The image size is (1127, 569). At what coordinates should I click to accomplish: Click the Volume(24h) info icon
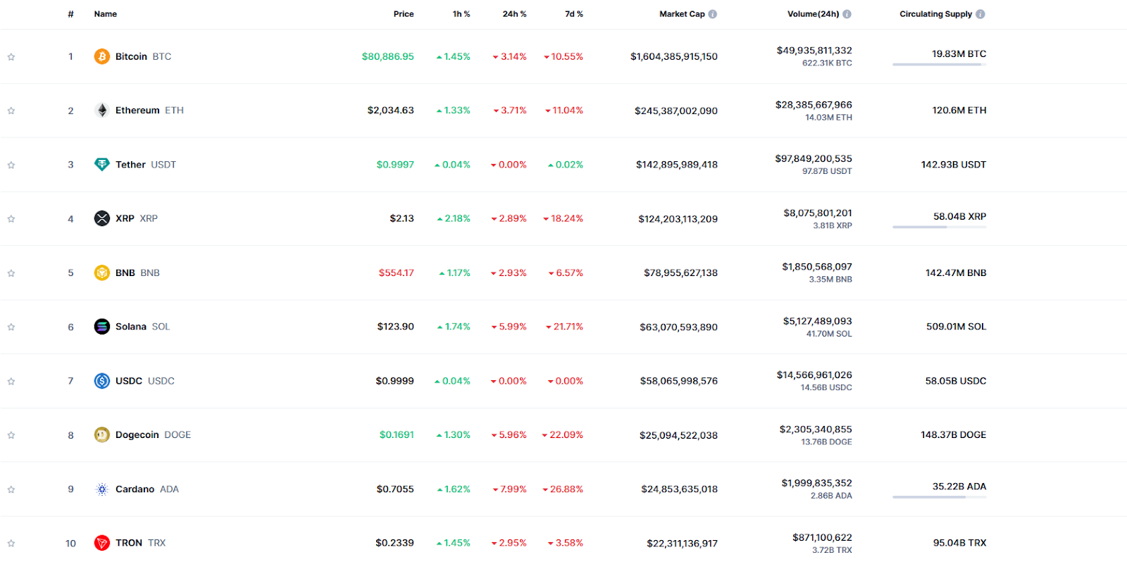[x=847, y=14]
